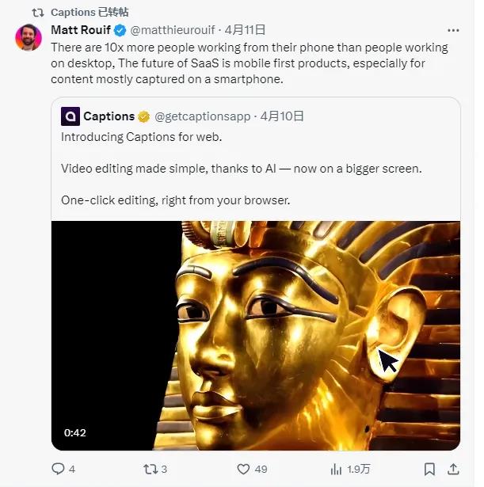Click the 0:42 video duration label

[74, 432]
